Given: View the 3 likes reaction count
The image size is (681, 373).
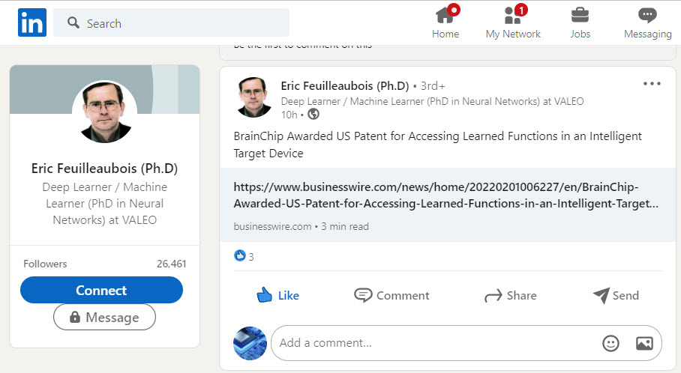Looking at the screenshot, I should (x=244, y=256).
